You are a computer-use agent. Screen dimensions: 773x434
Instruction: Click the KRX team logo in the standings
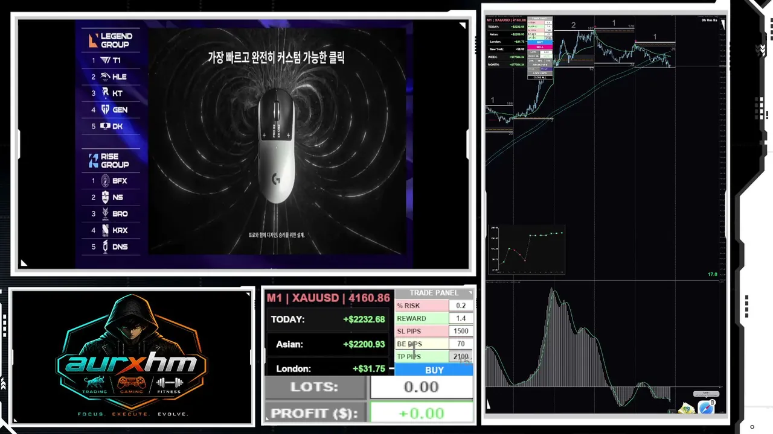[105, 230]
